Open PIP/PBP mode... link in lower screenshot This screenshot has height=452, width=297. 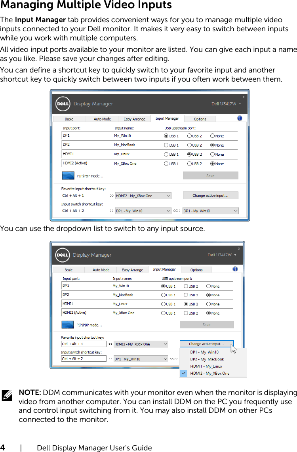coord(89,325)
